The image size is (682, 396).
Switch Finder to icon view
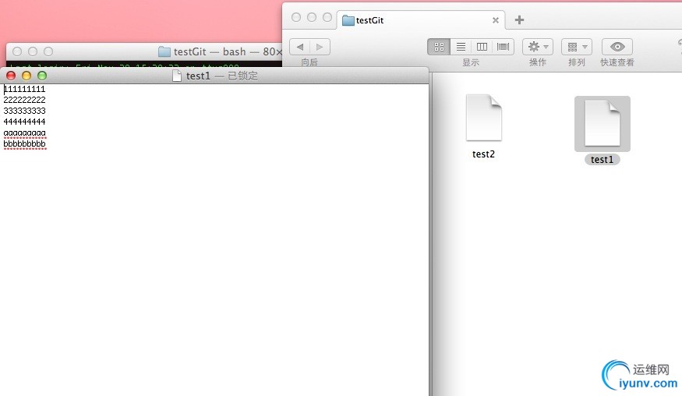click(x=439, y=47)
